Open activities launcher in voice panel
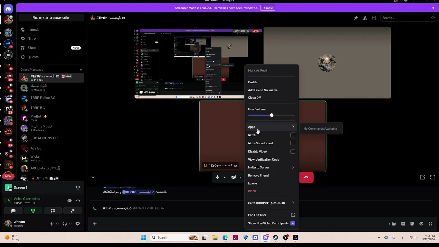Image resolution: width=439 pixels, height=247 pixels. (53, 211)
